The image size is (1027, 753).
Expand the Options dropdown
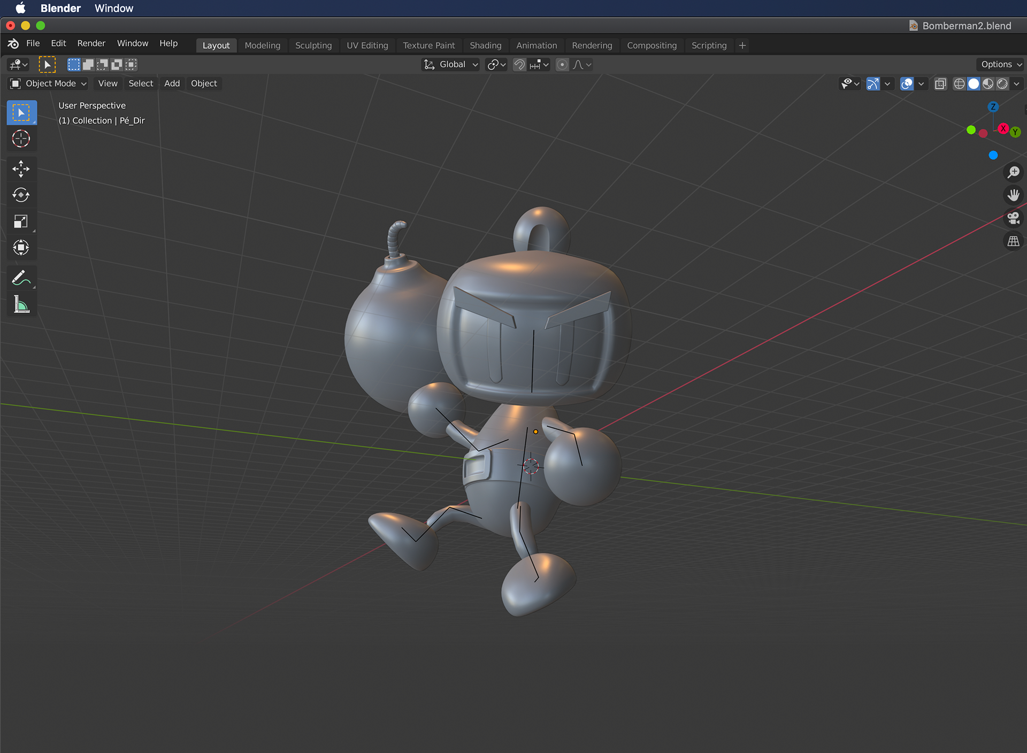click(x=1001, y=65)
